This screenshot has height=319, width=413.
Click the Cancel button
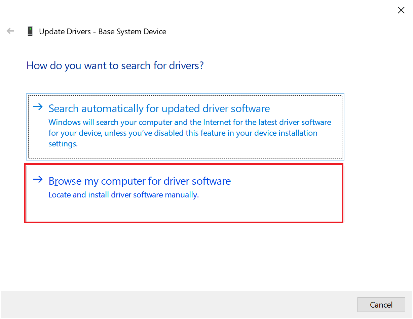click(x=381, y=305)
